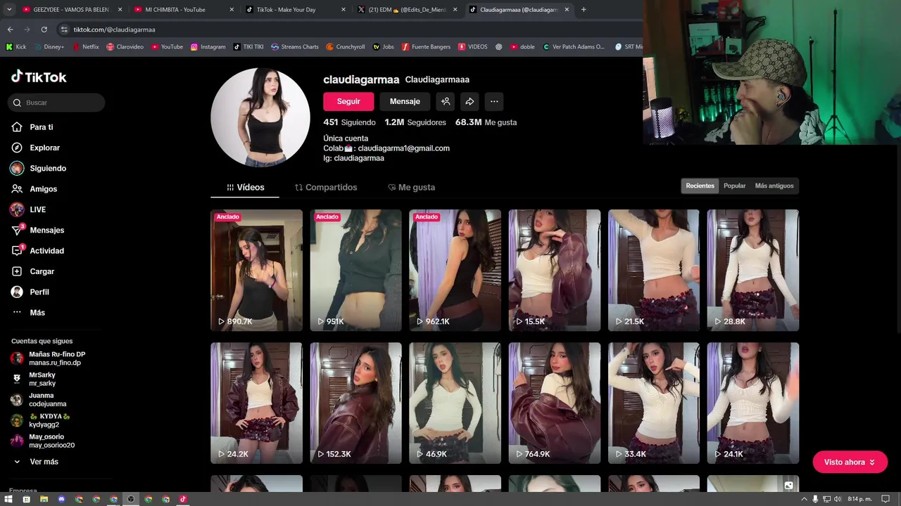Image resolution: width=901 pixels, height=506 pixels.
Task: Expand the Visto ahora button
Action: coord(850,462)
